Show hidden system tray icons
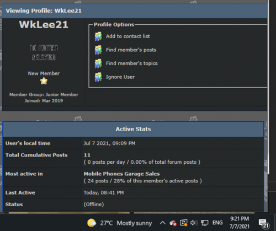 point(162,223)
